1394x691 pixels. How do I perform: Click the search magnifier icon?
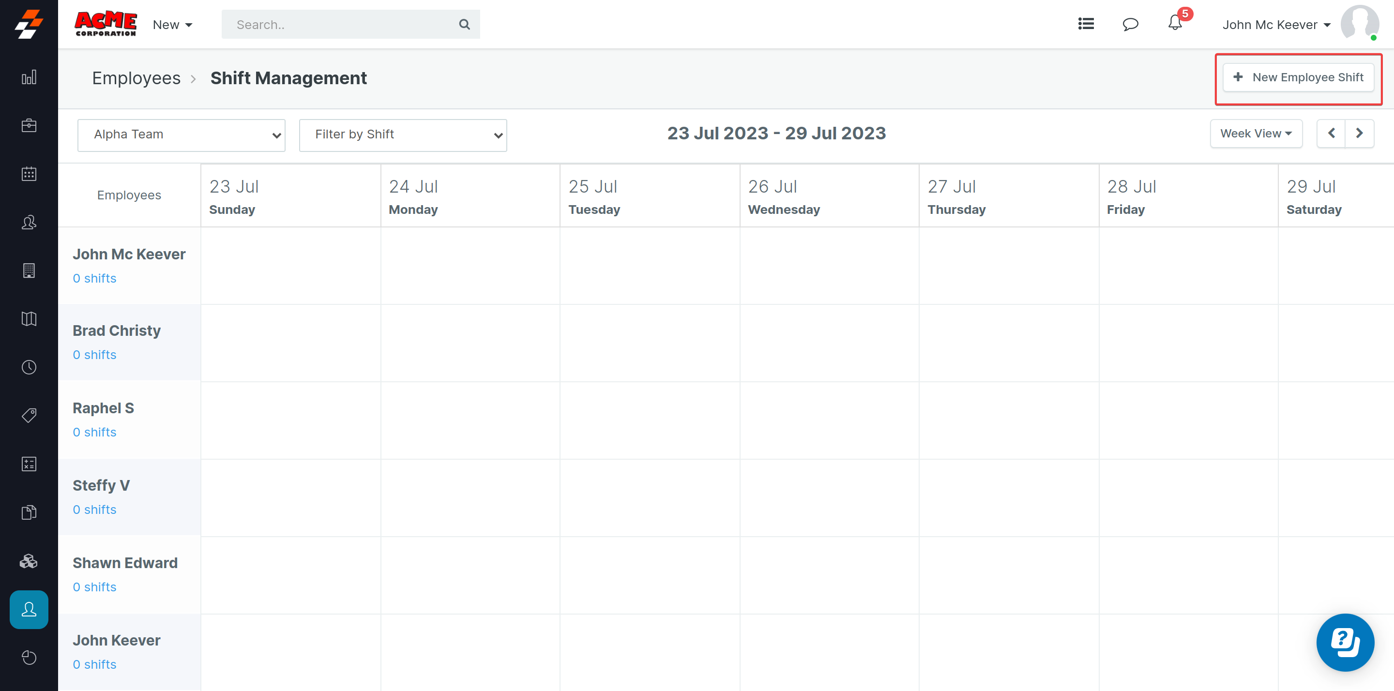(464, 24)
